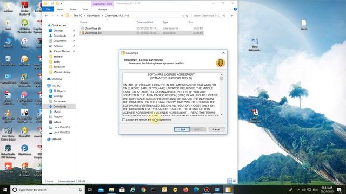Click the Up one level arrow

pyautogui.click(x=62, y=16)
